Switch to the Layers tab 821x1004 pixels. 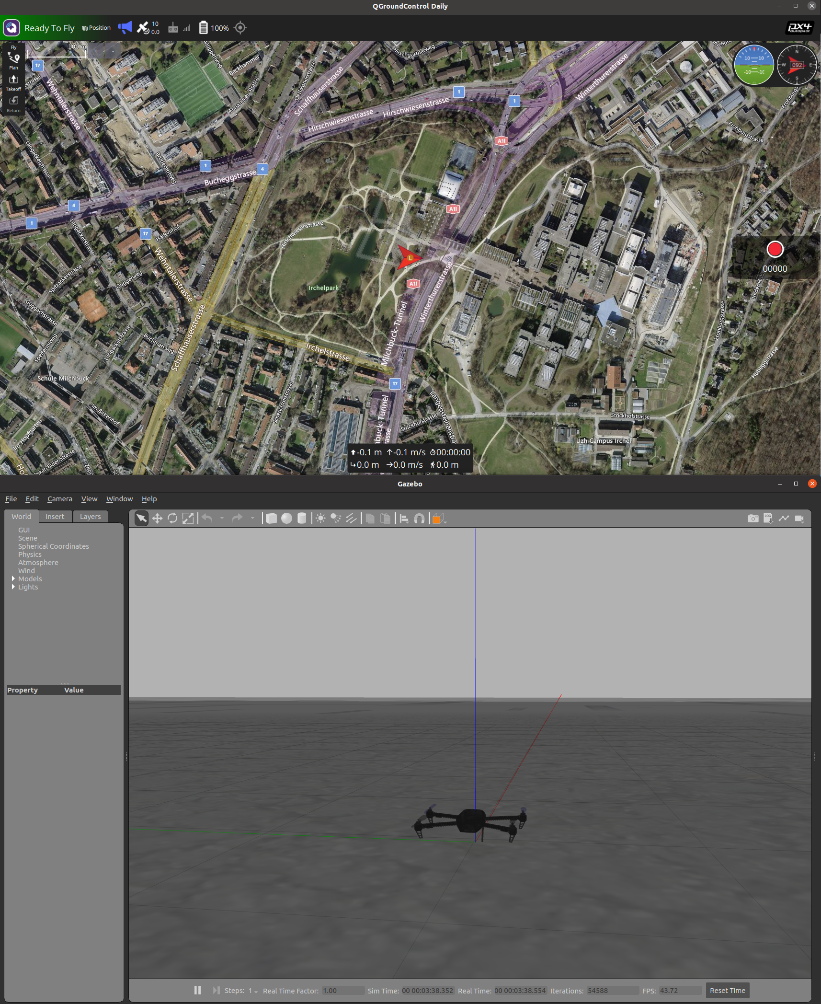coord(90,516)
